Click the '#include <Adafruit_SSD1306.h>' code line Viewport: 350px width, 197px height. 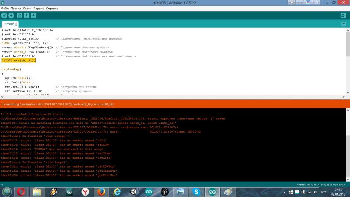point(27,30)
